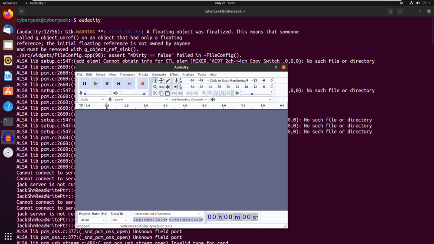434x244 pixels.
Task: Select the Zoom (magnifier) tool
Action: [x=155, y=87]
